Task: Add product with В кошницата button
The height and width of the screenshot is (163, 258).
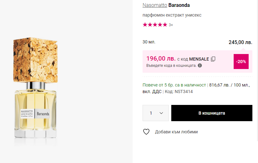Action: point(212,113)
